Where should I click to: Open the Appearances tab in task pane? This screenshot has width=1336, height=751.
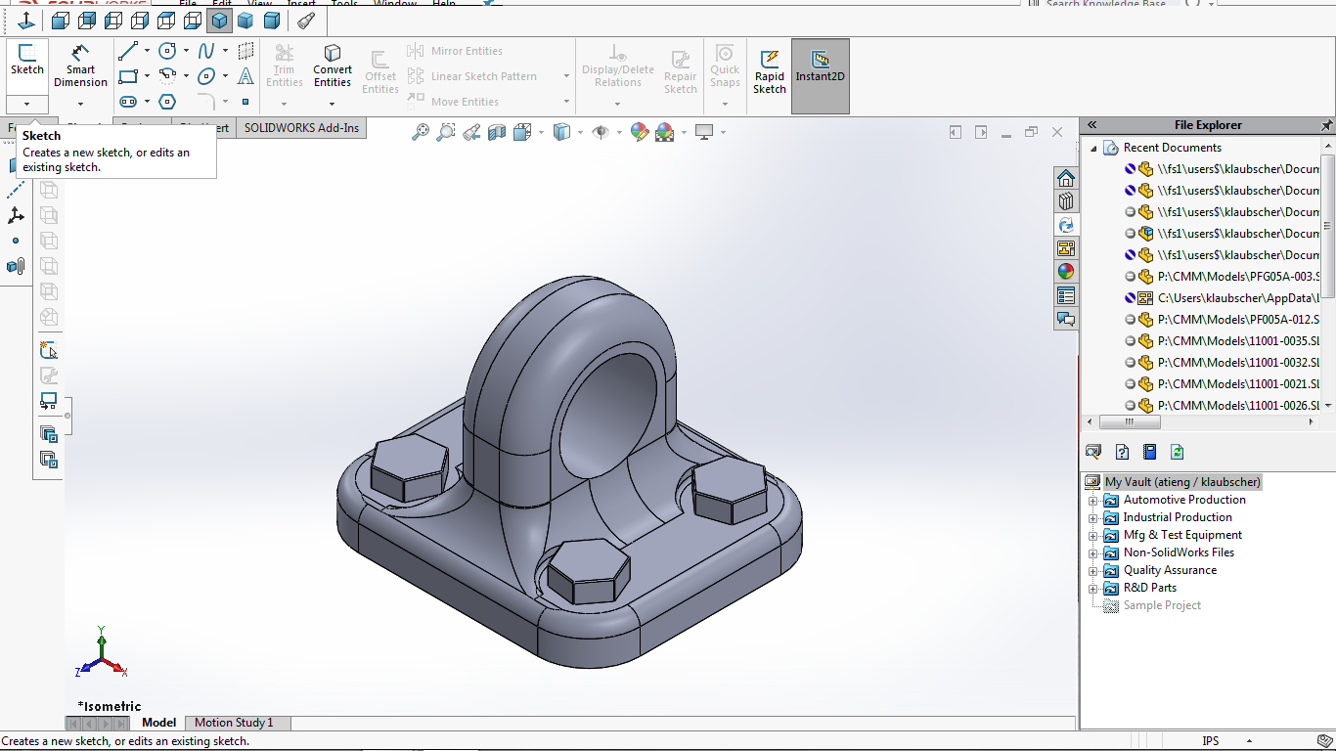(x=1066, y=272)
